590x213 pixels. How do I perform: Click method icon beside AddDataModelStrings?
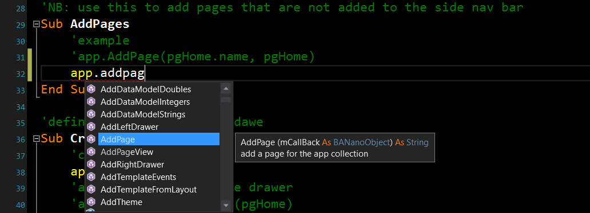coord(91,114)
